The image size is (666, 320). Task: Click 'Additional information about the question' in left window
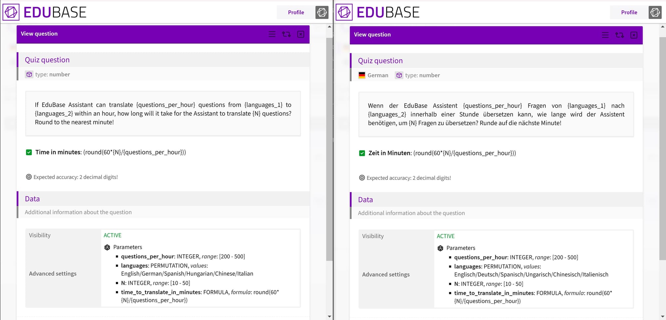78,212
